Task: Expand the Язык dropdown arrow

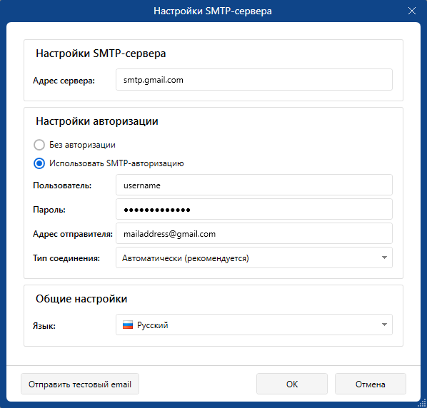Action: click(384, 325)
